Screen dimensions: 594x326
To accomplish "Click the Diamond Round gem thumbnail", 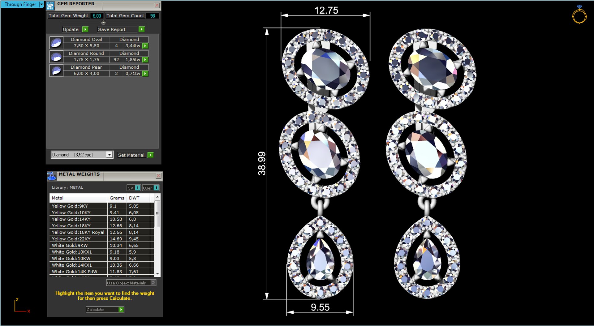I will pos(56,57).
